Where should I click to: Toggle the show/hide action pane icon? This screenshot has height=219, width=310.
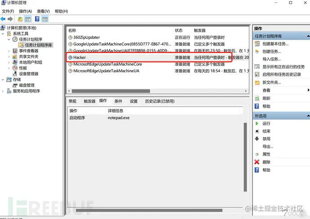point(45,19)
